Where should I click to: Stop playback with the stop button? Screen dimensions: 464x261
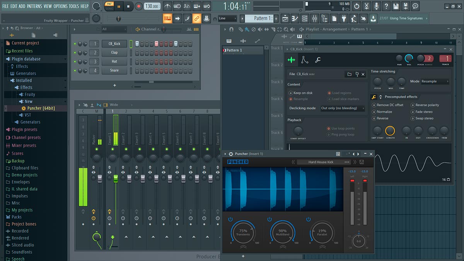[x=129, y=6]
